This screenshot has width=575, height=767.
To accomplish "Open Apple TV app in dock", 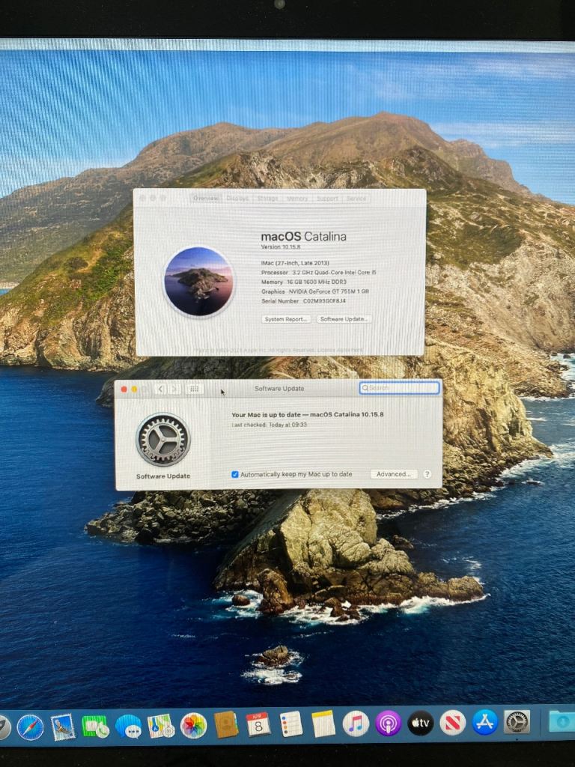I will [x=421, y=723].
